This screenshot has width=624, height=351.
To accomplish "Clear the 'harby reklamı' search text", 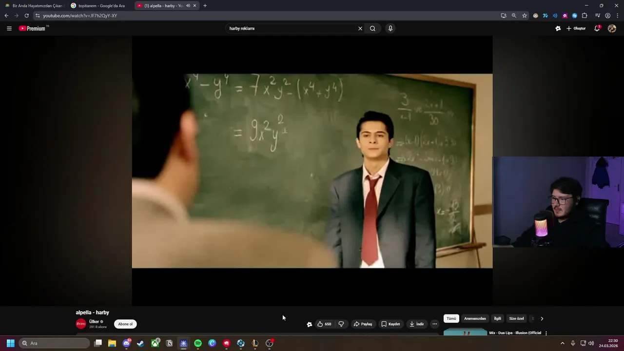I will [360, 28].
